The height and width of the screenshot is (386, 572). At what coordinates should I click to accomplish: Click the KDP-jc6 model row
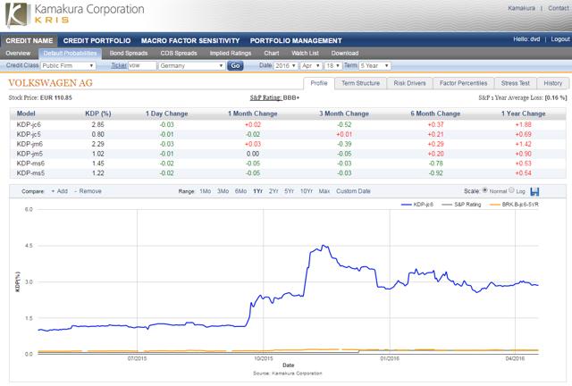pyautogui.click(x=288, y=125)
